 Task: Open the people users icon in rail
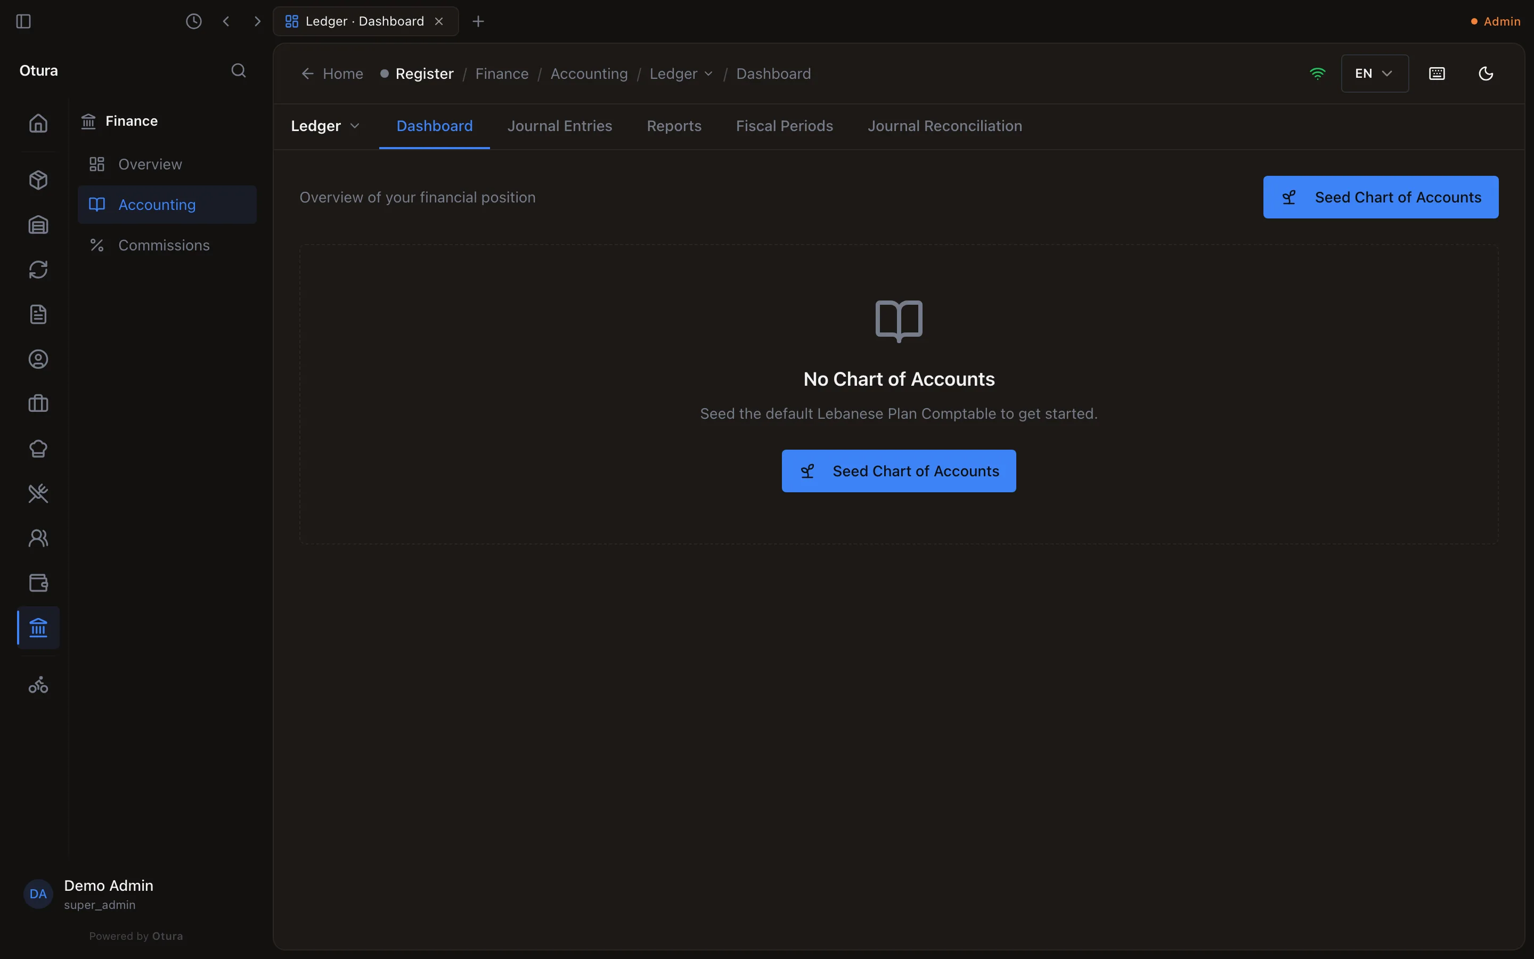(x=38, y=539)
